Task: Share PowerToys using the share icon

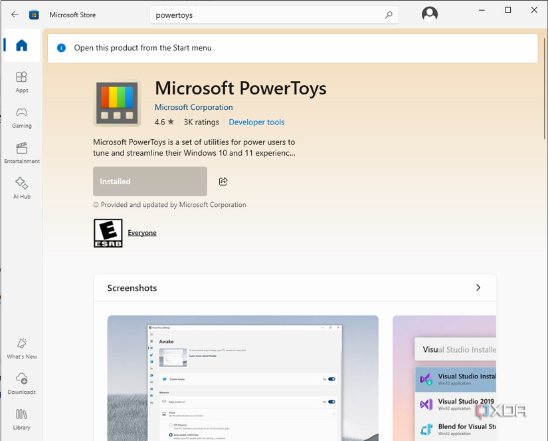Action: (223, 181)
